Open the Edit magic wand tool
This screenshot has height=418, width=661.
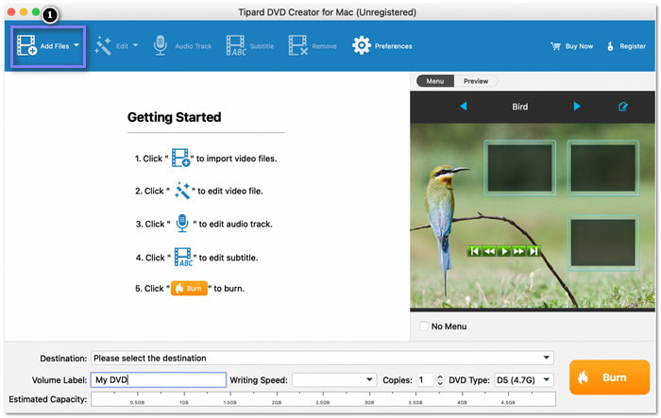tap(102, 45)
